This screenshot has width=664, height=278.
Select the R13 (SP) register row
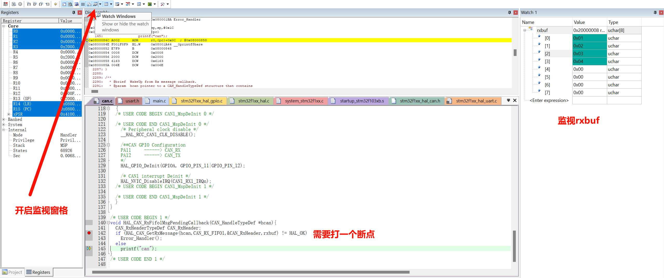pyautogui.click(x=47, y=99)
